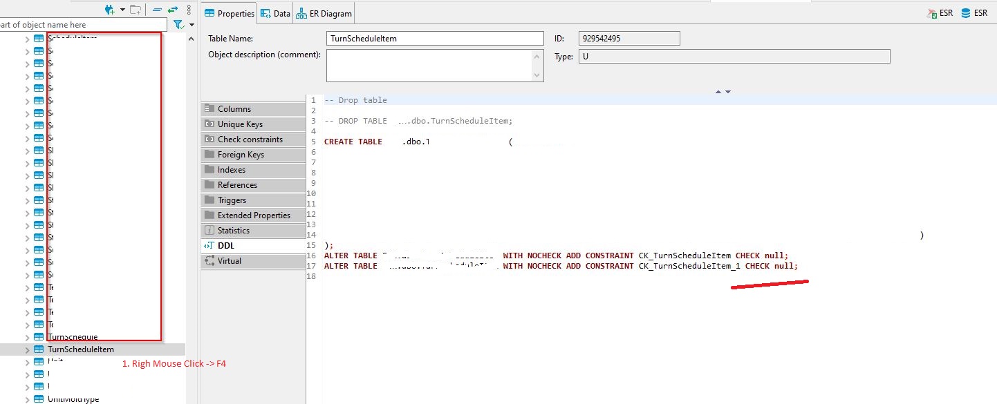Apply the object name filter funnel
997x404 pixels.
(178, 24)
